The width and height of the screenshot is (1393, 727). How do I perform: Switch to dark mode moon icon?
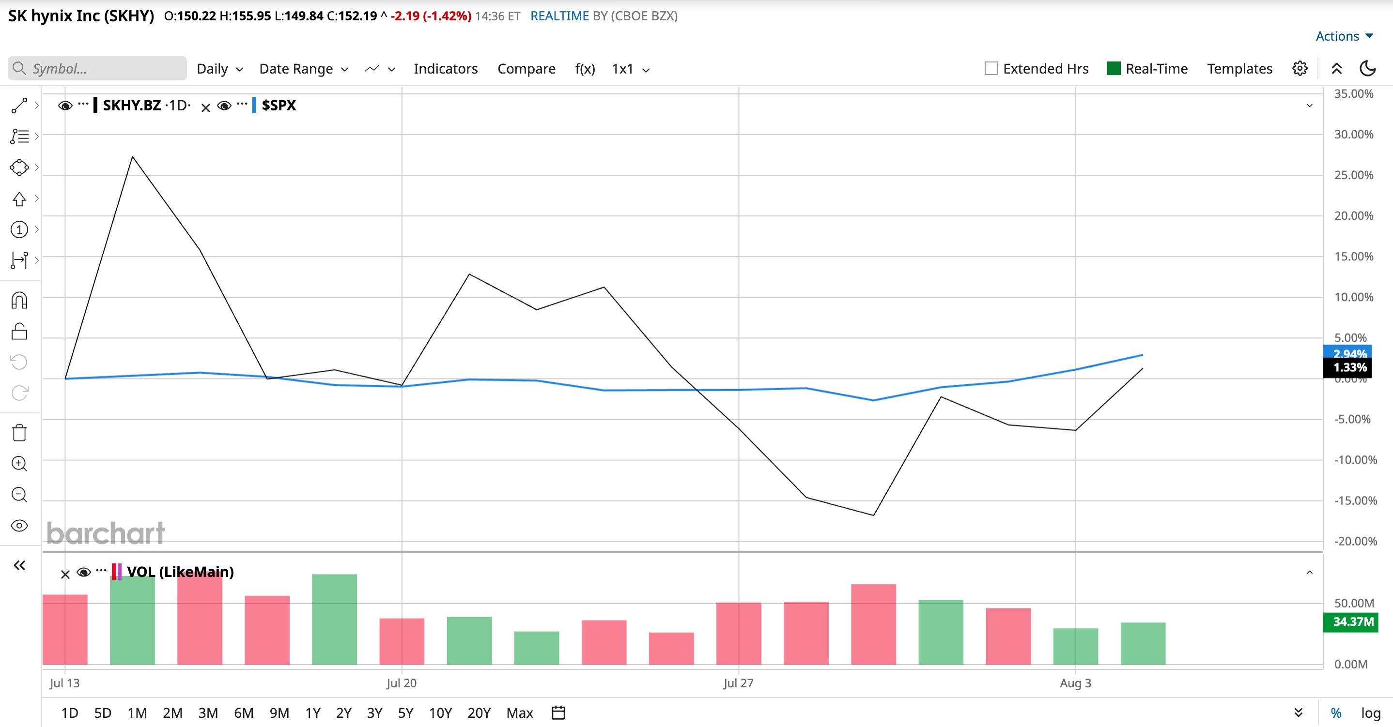(x=1368, y=69)
